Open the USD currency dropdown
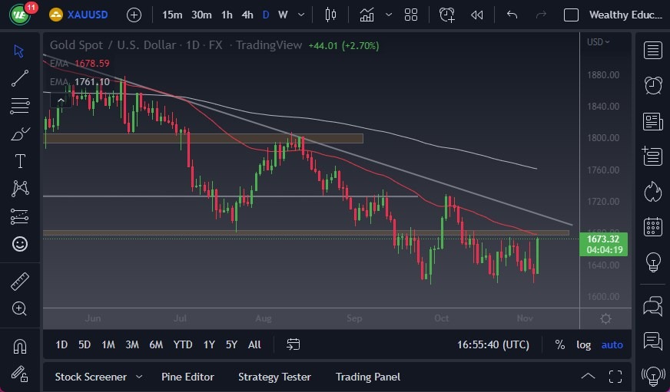This screenshot has width=670, height=392. pyautogui.click(x=597, y=42)
